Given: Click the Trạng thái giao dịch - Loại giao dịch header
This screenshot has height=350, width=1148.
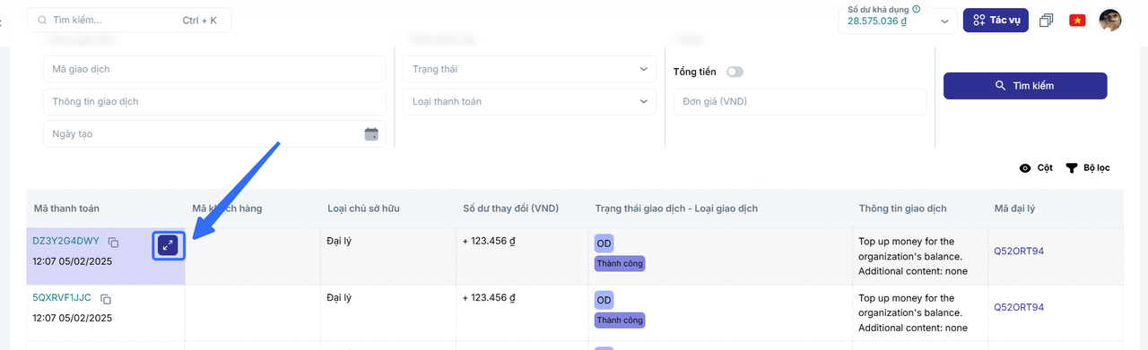Looking at the screenshot, I should [x=676, y=209].
